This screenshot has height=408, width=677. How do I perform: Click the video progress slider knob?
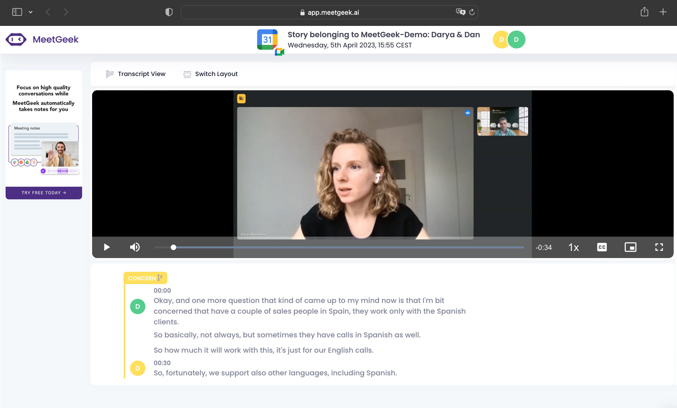173,248
